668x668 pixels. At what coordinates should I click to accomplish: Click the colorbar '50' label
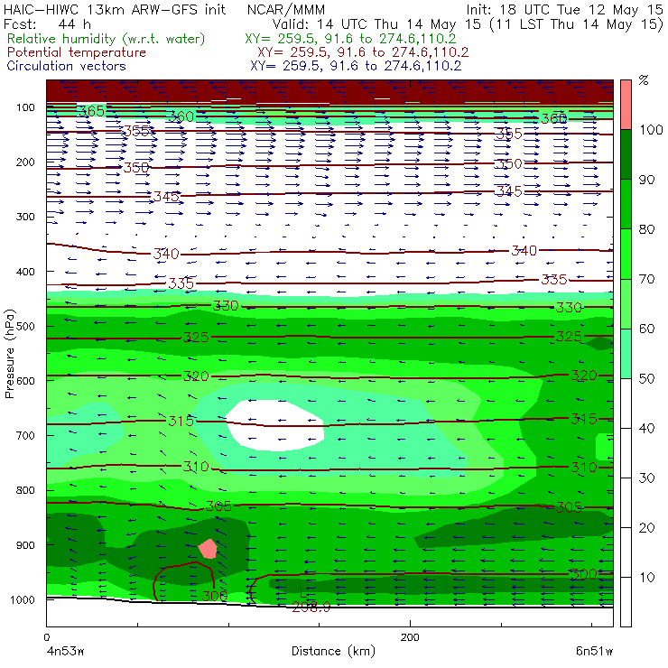(x=646, y=379)
